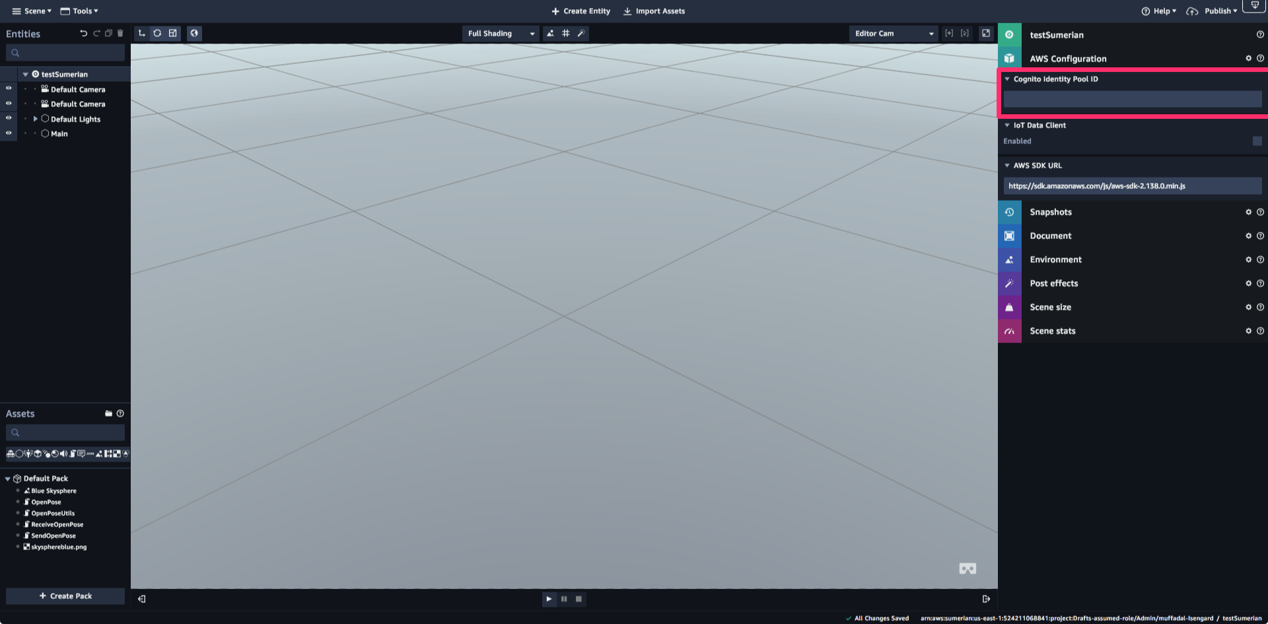Hide the second Default Camera entity
Viewport: 1268px width, 624px height.
pos(9,103)
